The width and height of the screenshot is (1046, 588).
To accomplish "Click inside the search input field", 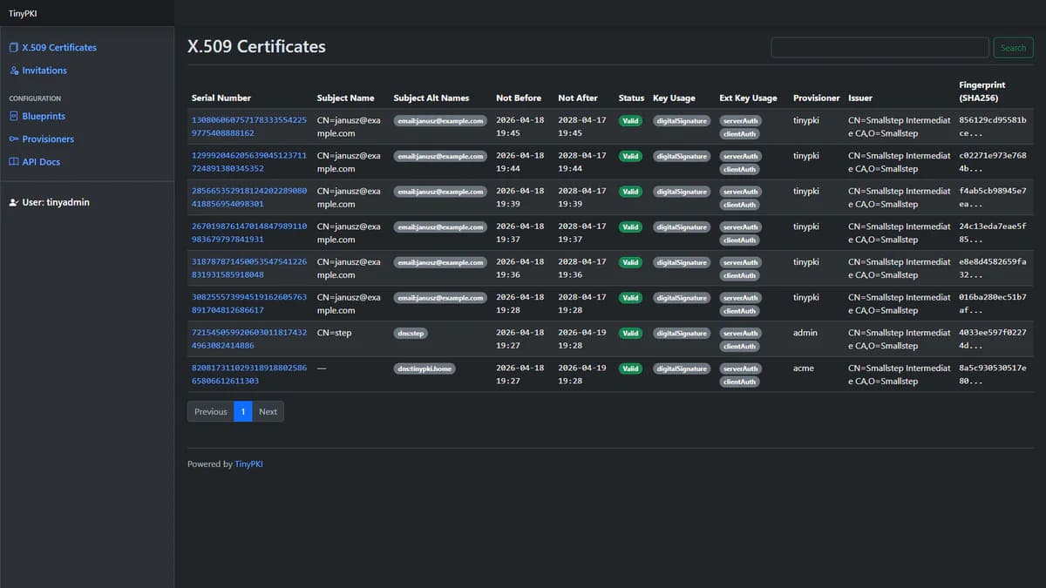I will (x=879, y=47).
